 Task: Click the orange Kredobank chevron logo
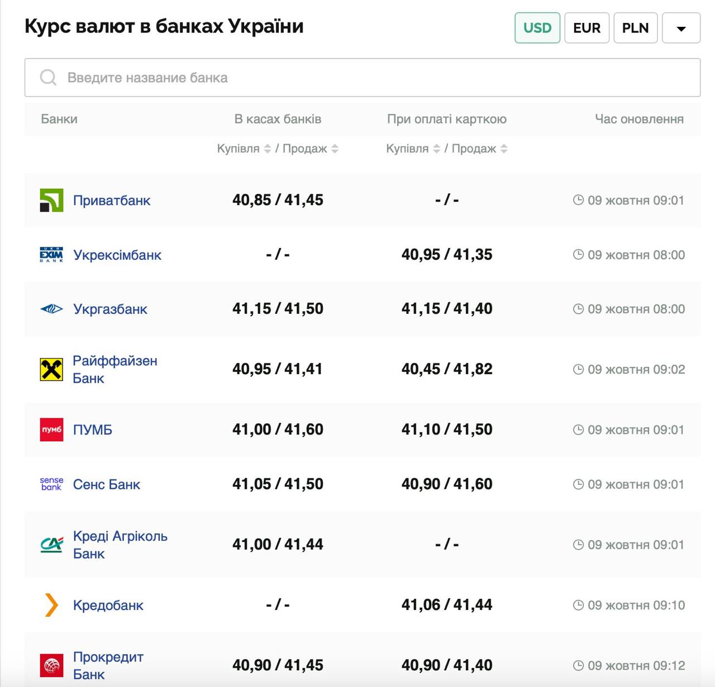coord(51,605)
